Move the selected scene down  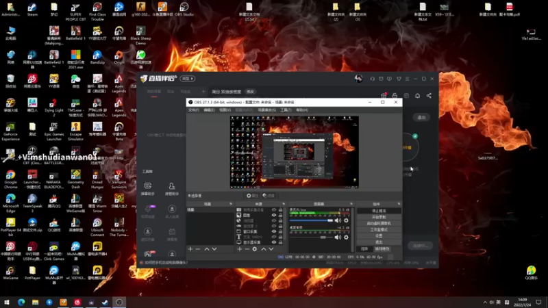[x=214, y=249]
